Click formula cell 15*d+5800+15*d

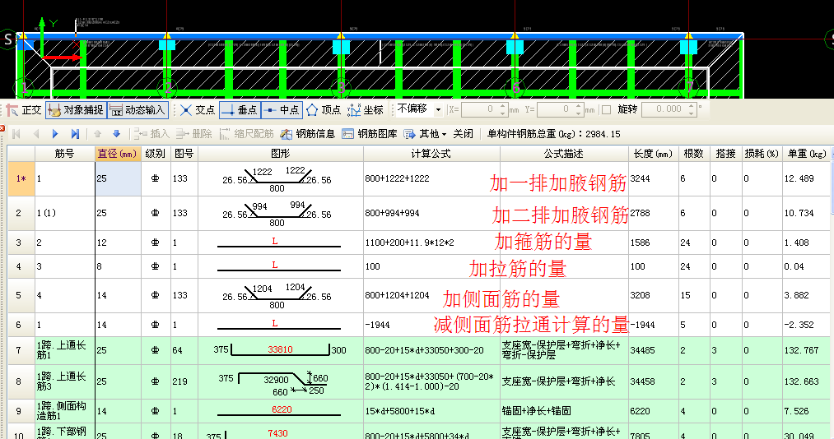tap(431, 411)
